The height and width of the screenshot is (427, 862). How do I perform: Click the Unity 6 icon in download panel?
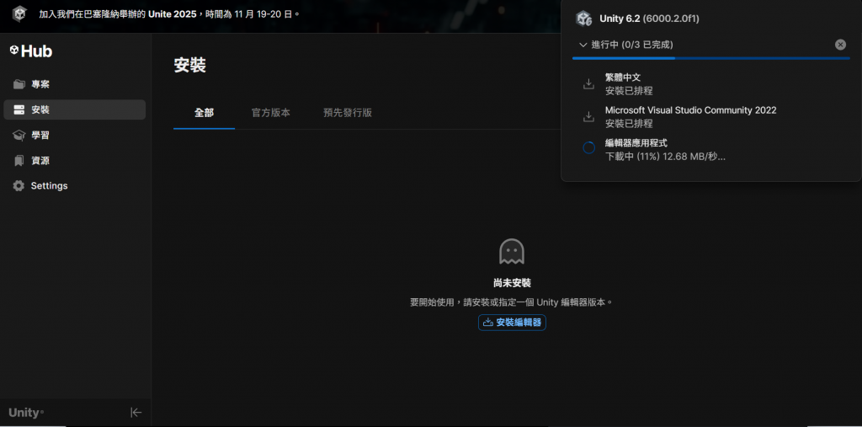(584, 19)
